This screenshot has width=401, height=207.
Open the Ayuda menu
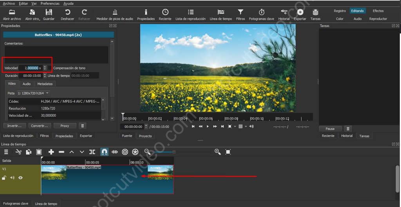point(68,4)
